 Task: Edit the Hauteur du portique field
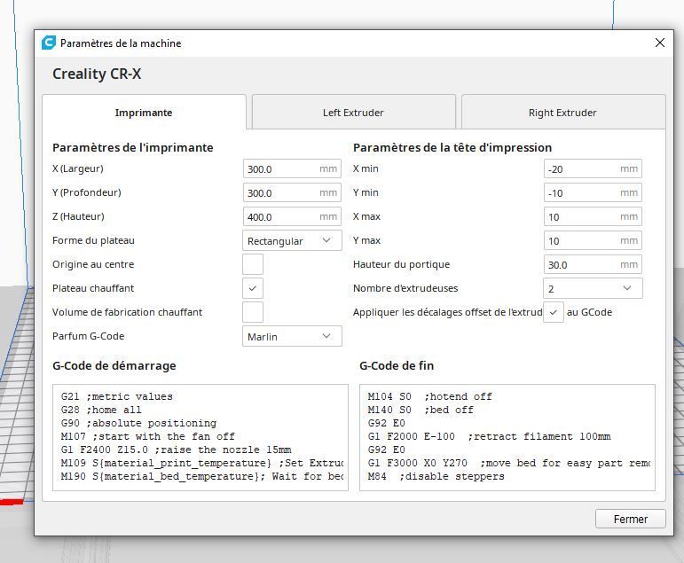click(x=593, y=265)
